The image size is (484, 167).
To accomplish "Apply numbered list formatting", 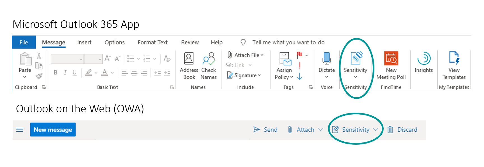I will pos(147,59).
